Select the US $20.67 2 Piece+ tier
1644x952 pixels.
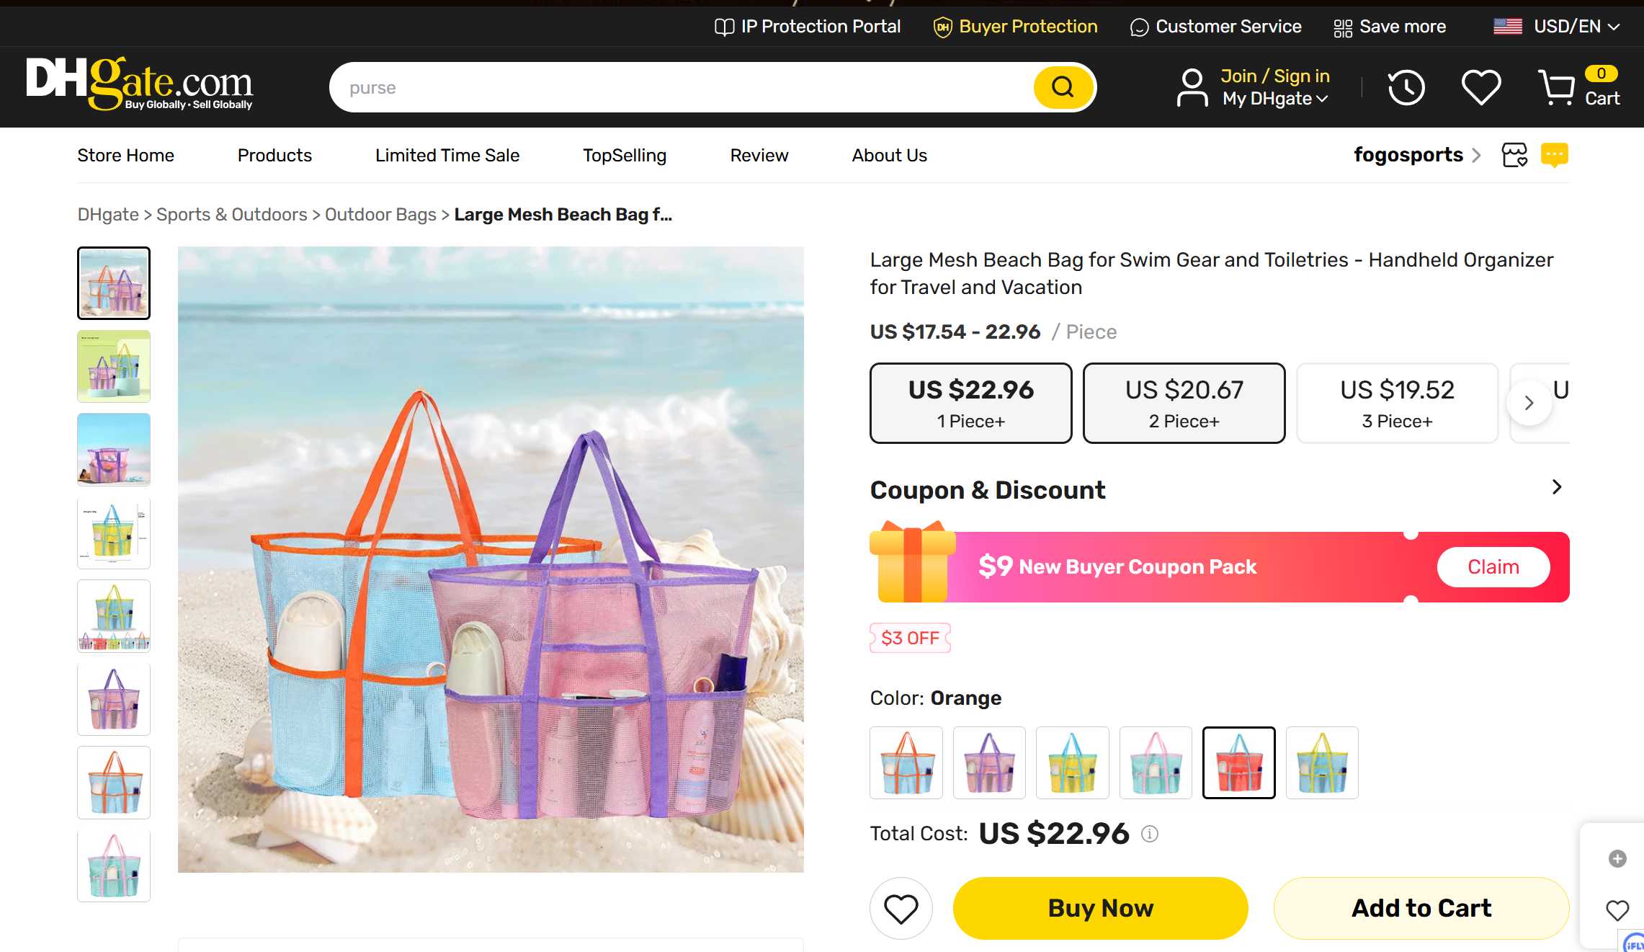(x=1184, y=403)
